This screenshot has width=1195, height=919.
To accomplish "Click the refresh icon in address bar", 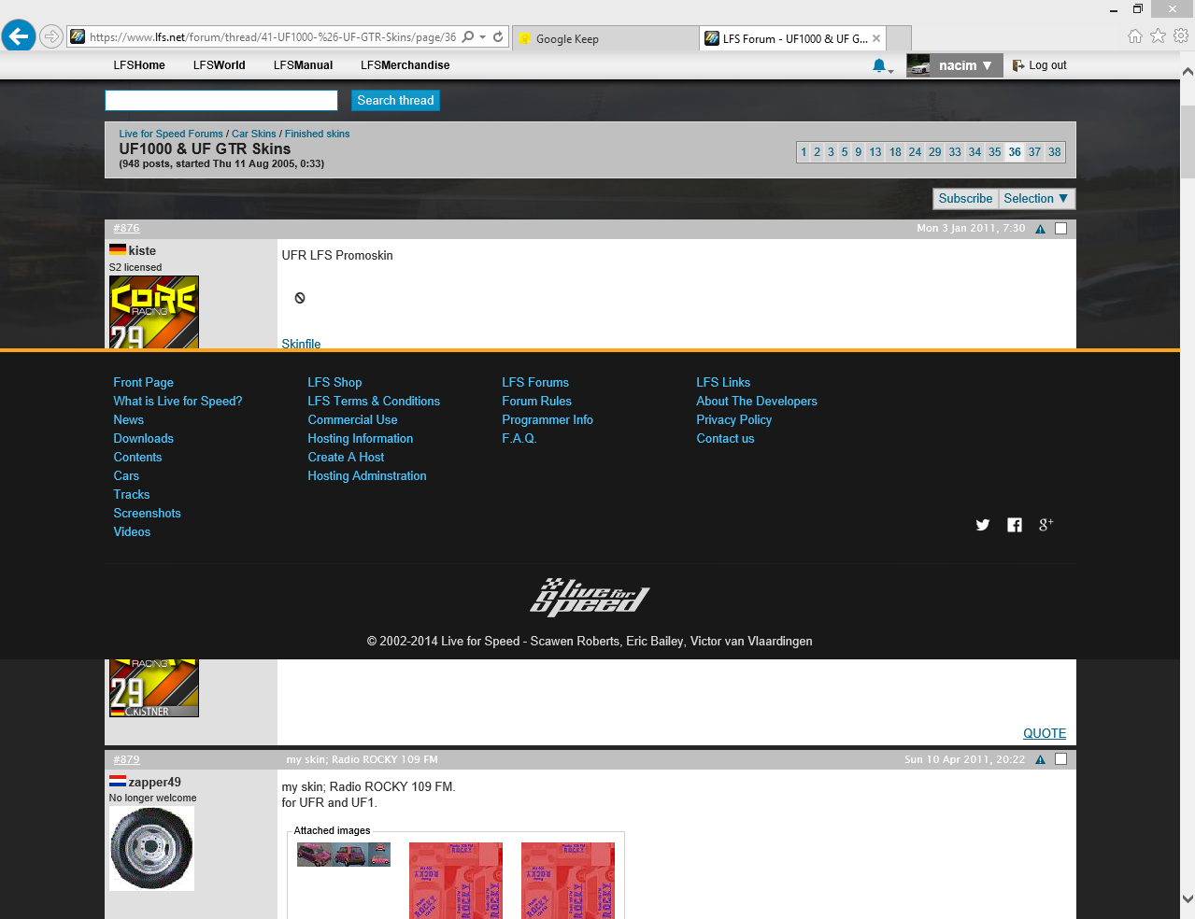I will coord(498,37).
